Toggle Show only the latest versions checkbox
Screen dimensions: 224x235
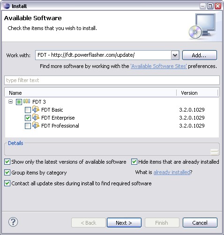pyautogui.click(x=7, y=161)
